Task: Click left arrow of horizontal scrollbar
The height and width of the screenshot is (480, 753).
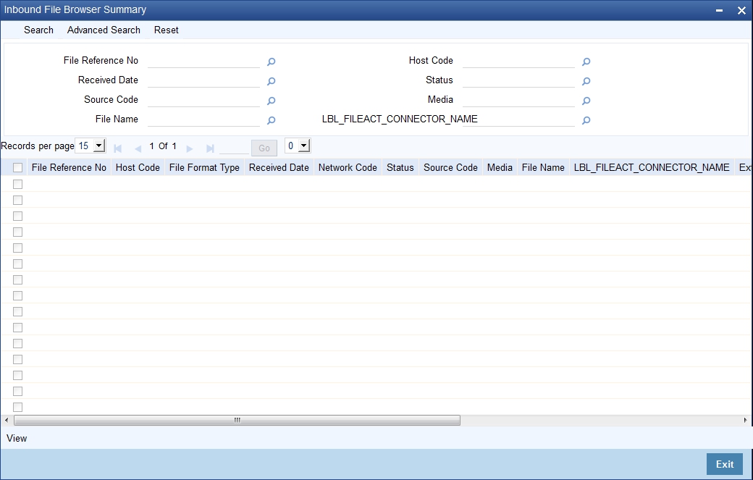Action: pyautogui.click(x=7, y=420)
